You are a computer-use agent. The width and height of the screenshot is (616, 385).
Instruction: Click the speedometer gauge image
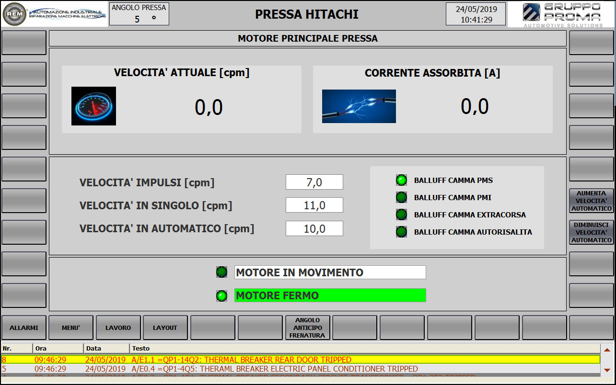coord(93,106)
